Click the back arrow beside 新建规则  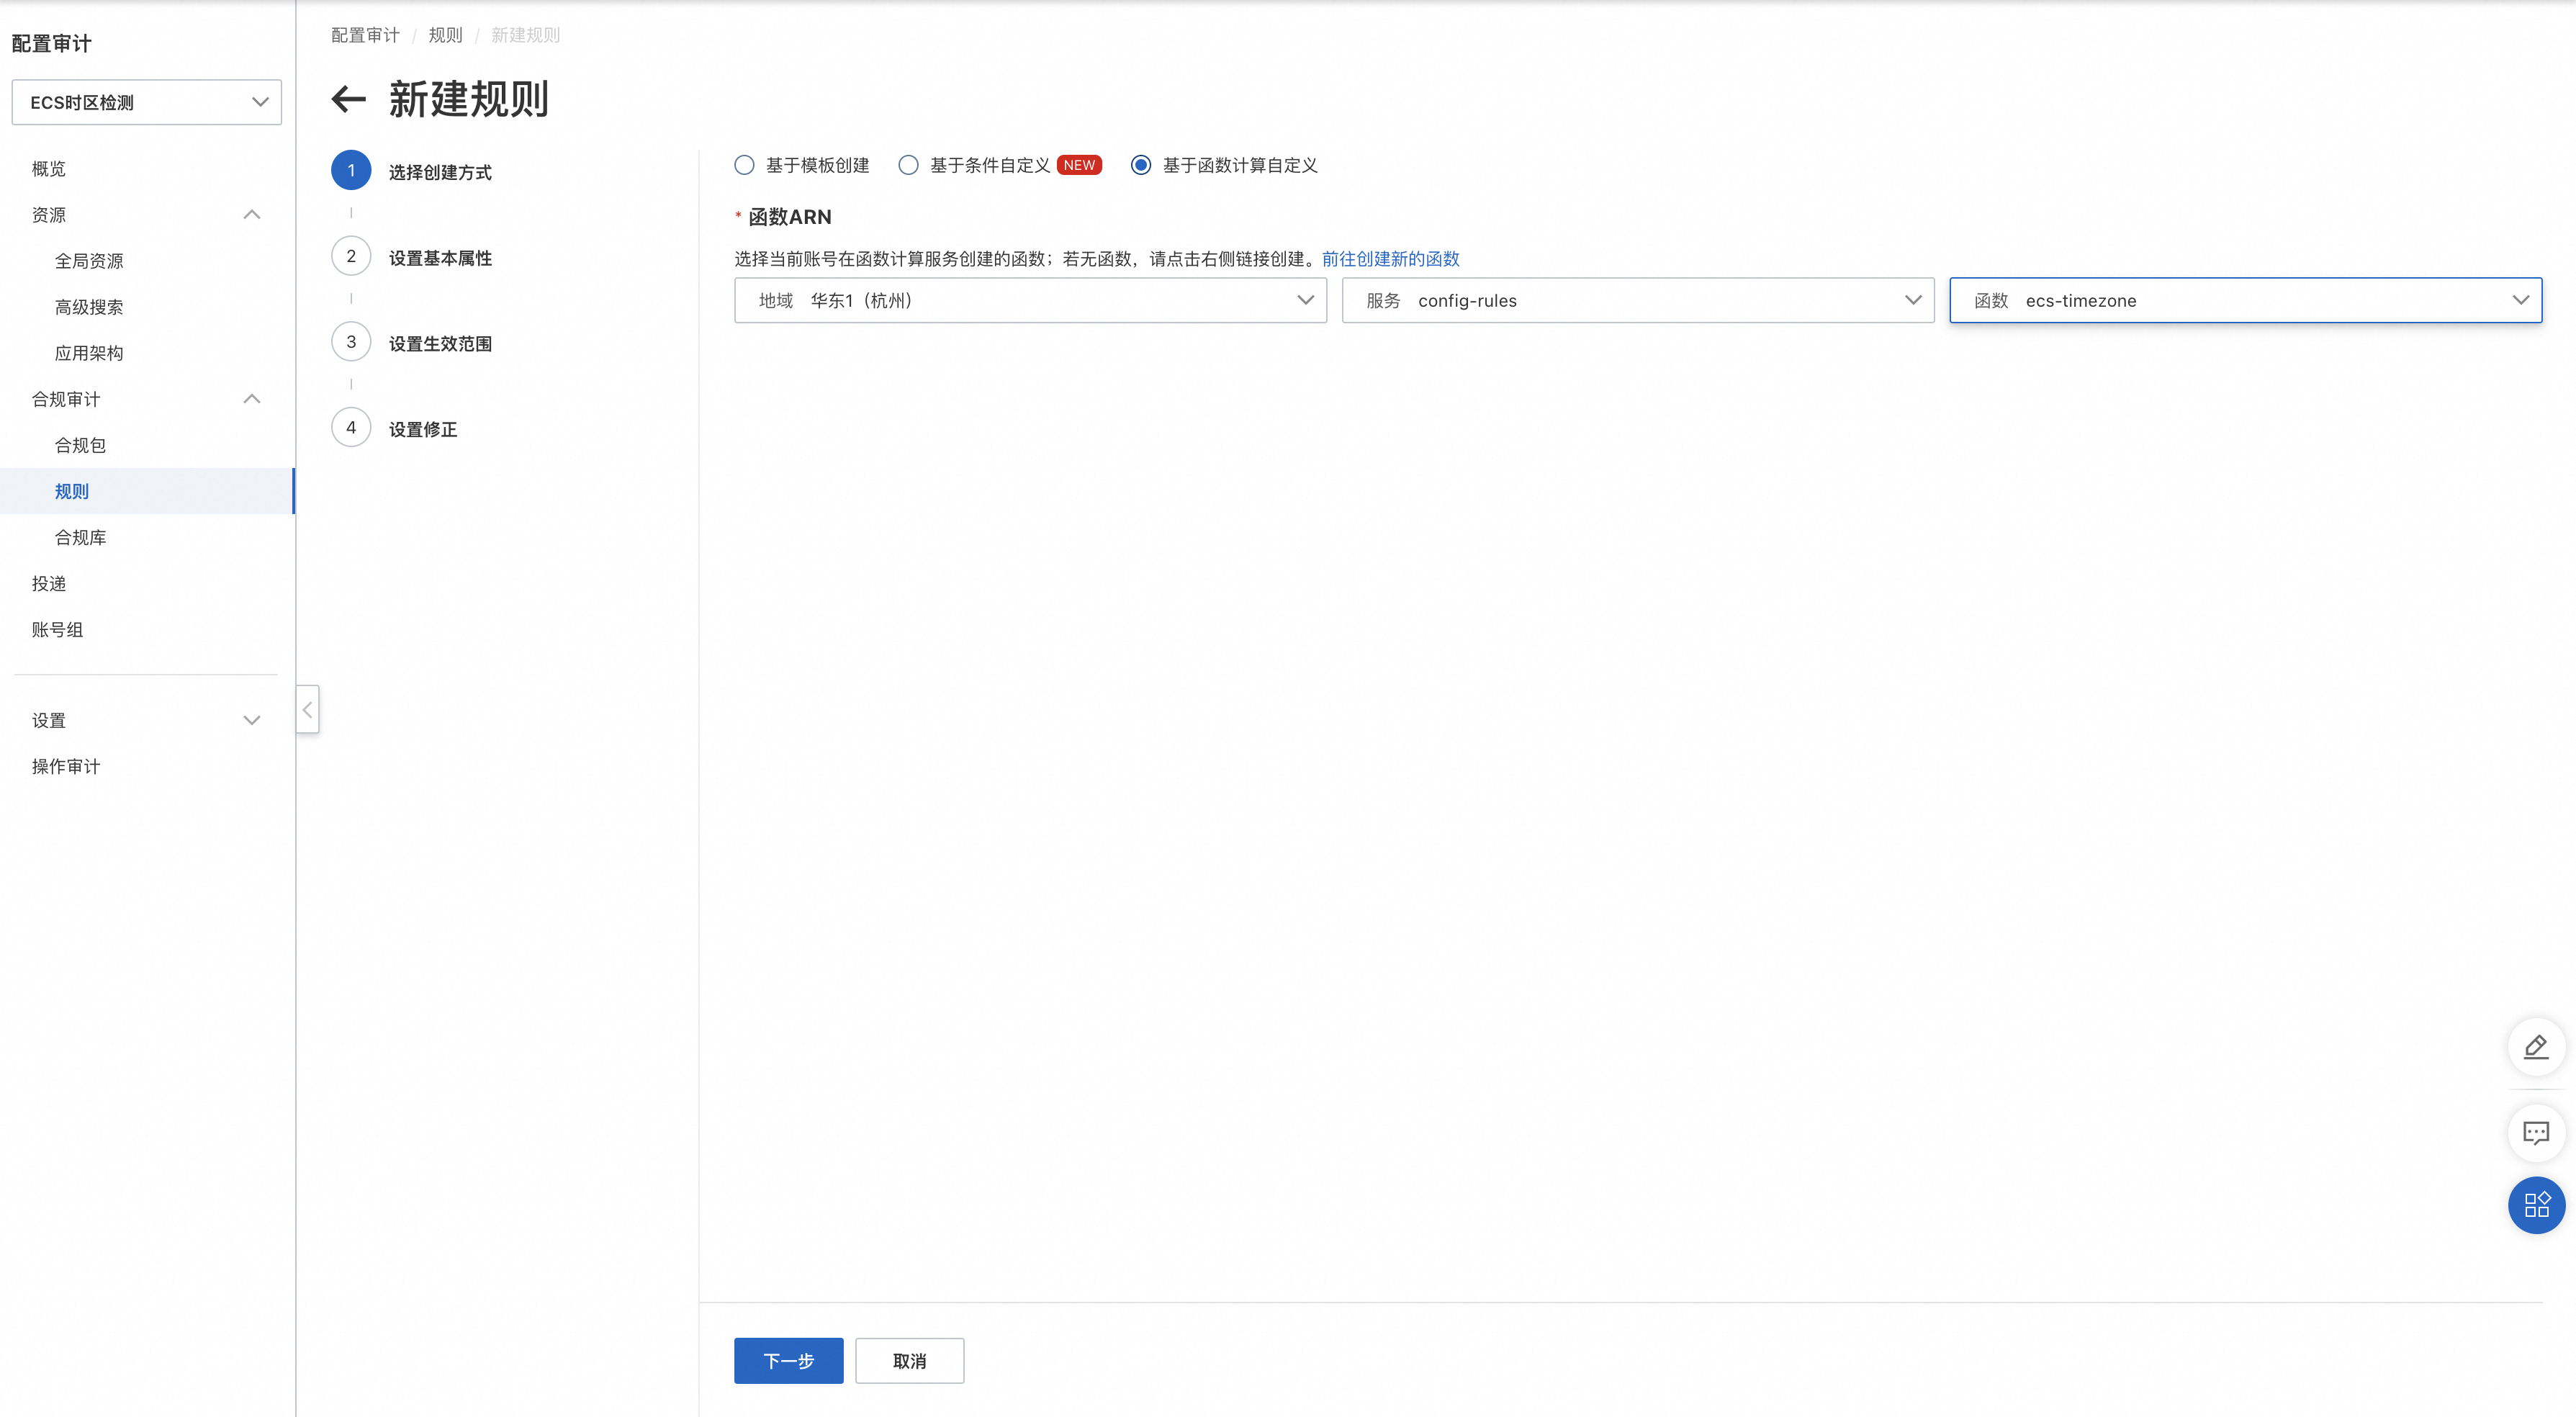(x=349, y=99)
